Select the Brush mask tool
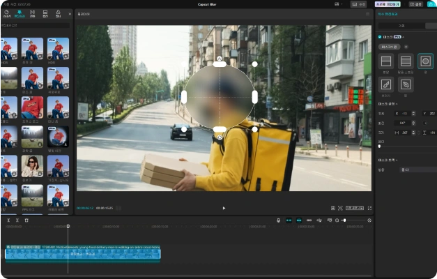The image size is (437, 279). pos(386,84)
